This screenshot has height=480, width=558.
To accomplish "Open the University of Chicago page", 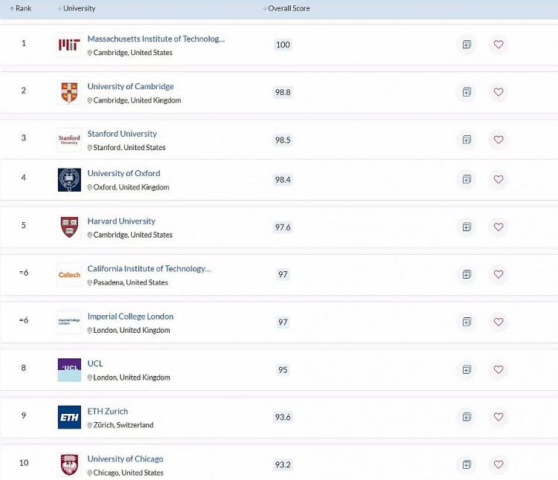I will click(x=125, y=458).
